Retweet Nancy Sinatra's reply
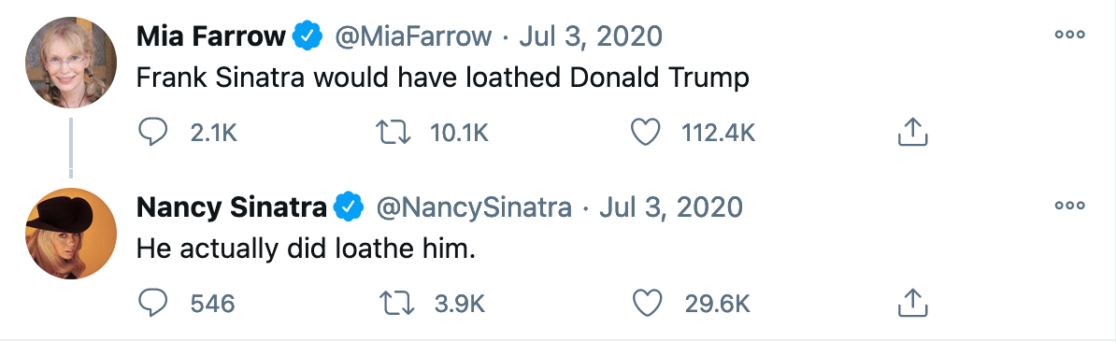The height and width of the screenshot is (342, 1116). point(396,304)
